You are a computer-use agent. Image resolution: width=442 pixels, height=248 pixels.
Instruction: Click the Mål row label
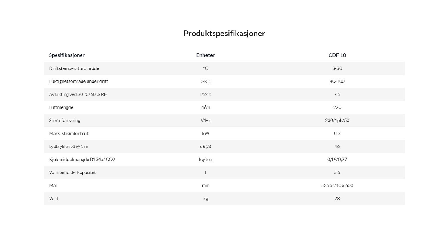pyautogui.click(x=53, y=185)
